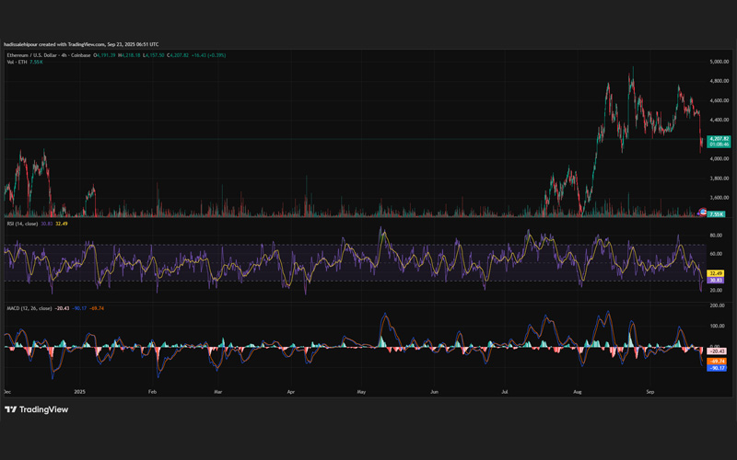Click the 60.00 RSI axis label
This screenshot has height=460, width=737.
pos(716,254)
